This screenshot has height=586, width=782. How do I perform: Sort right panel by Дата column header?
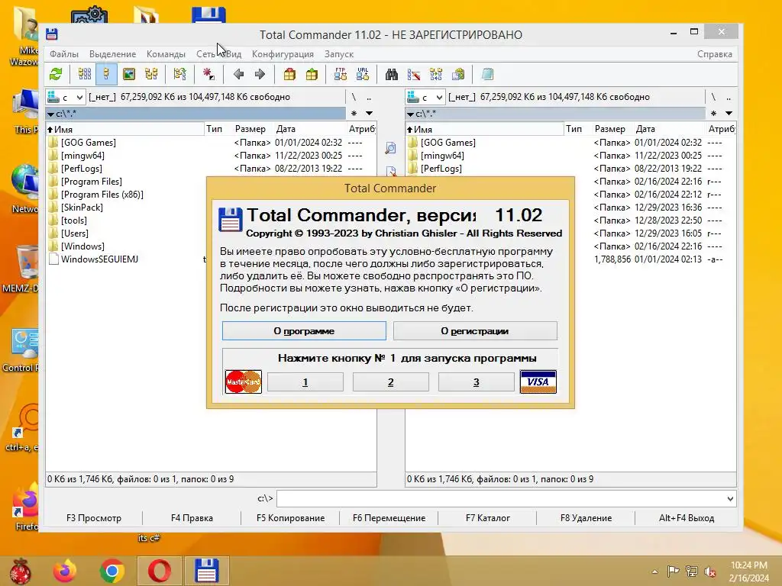669,129
